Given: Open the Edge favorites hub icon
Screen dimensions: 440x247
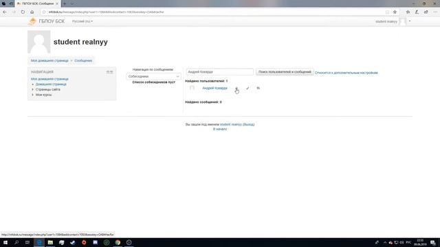Looking at the screenshot, I should point(408,12).
